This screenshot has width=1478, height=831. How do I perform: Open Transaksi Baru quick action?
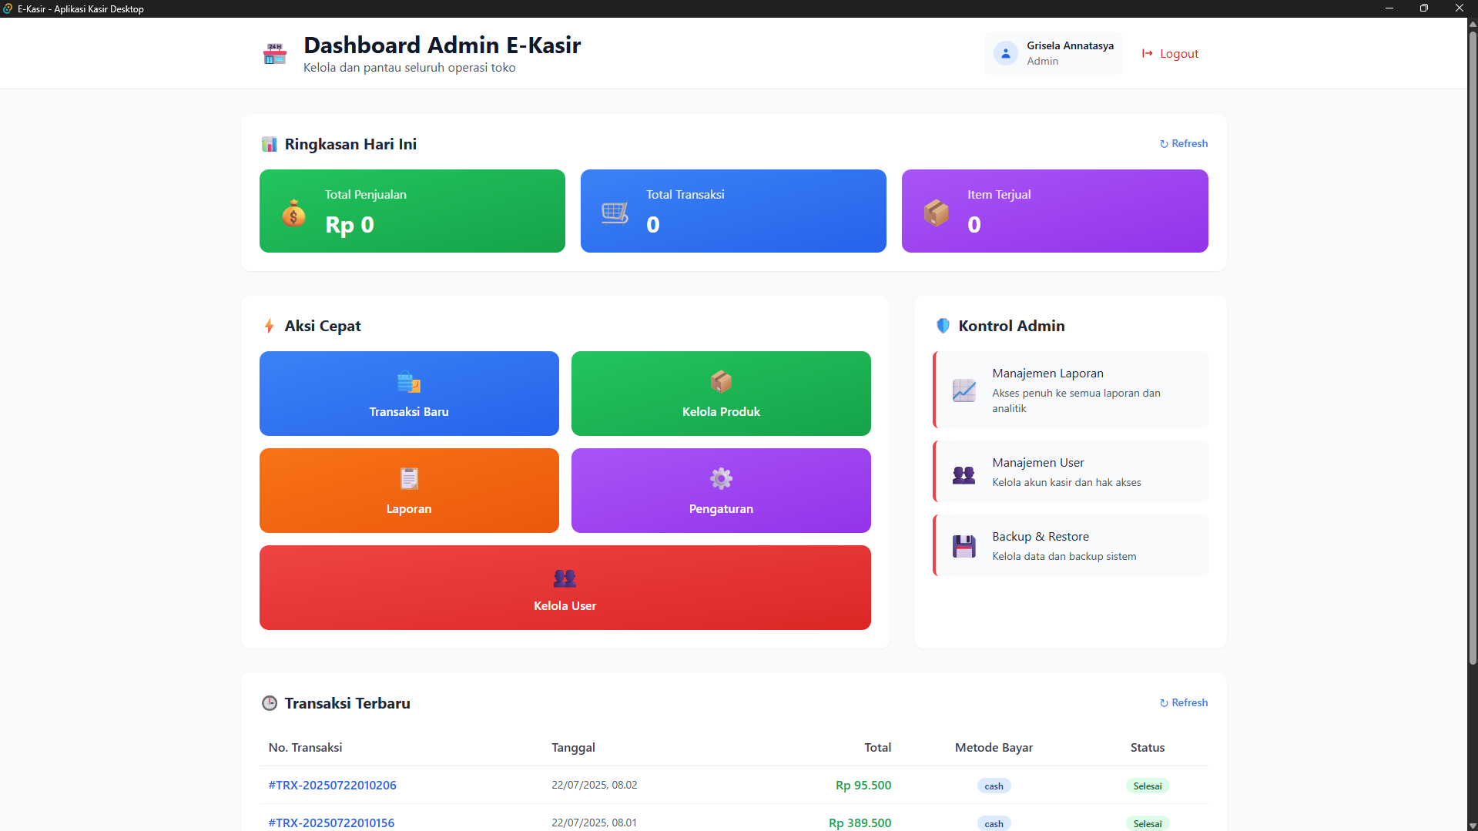click(x=409, y=394)
